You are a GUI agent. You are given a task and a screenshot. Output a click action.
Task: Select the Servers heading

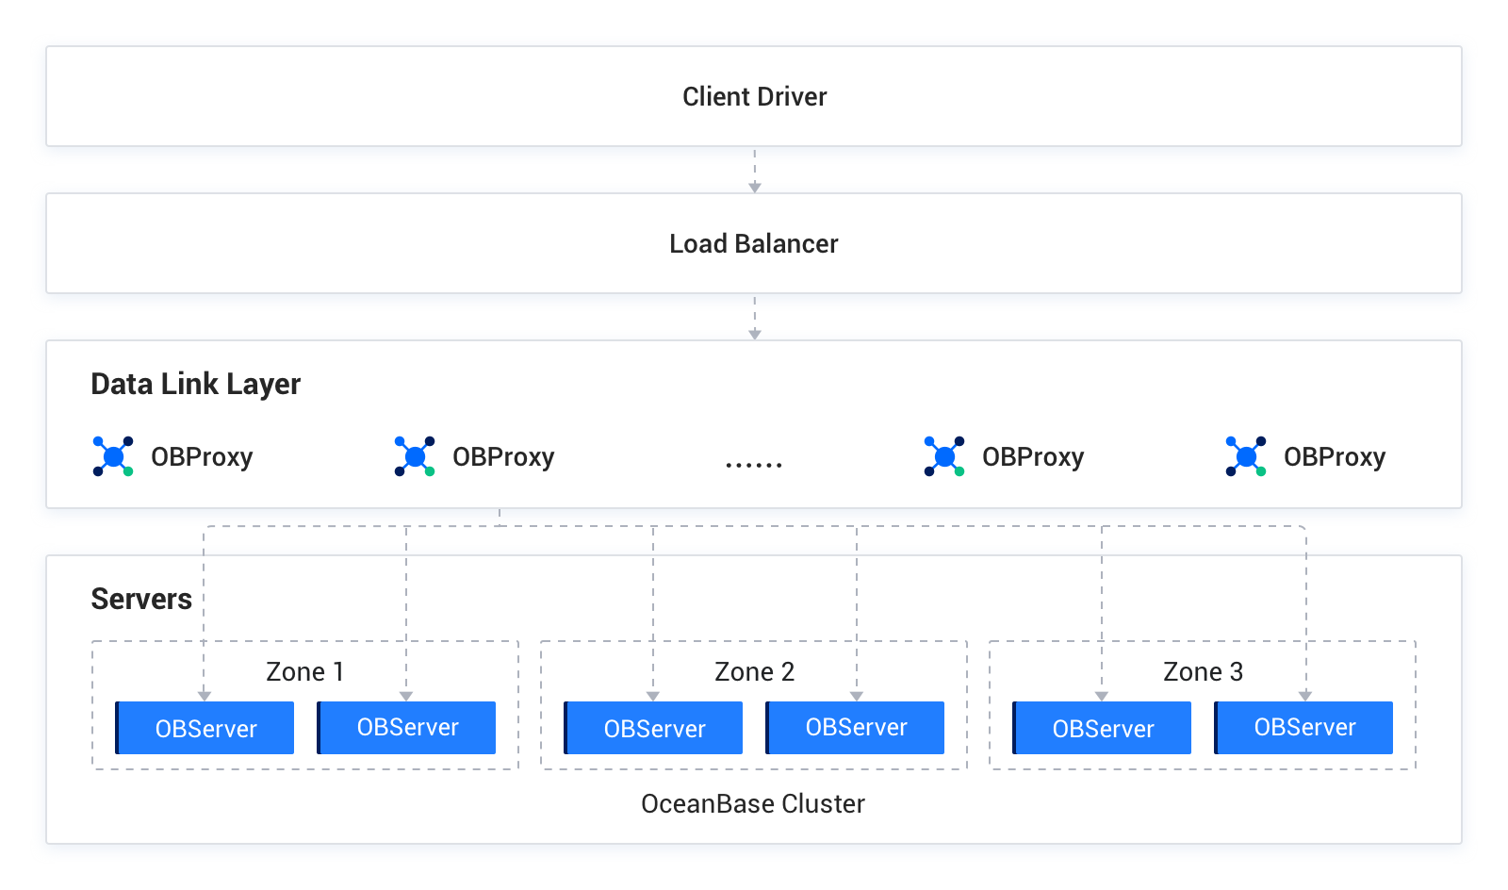coord(141,600)
